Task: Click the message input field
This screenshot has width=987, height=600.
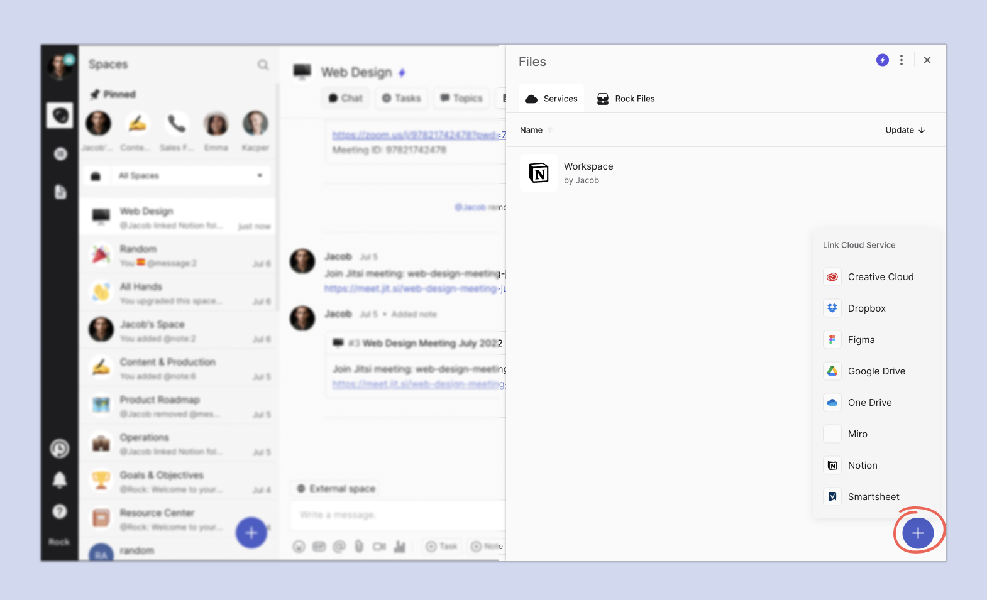Action: pyautogui.click(x=396, y=515)
